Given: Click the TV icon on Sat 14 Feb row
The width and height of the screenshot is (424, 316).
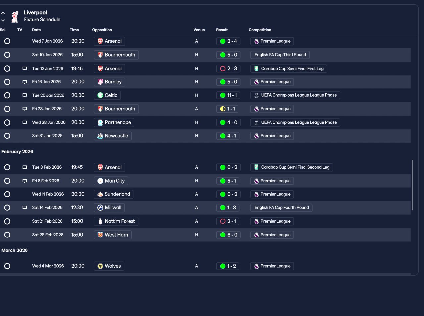Looking at the screenshot, I should [x=25, y=208].
